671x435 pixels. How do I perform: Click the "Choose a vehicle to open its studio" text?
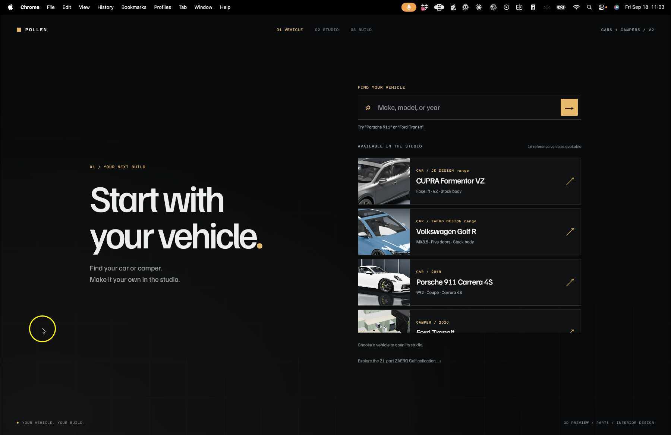point(390,345)
